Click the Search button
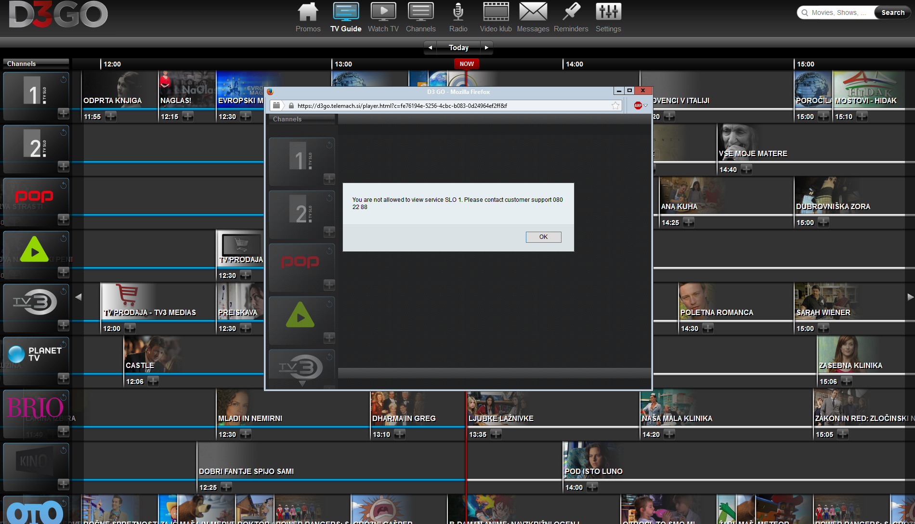This screenshot has width=915, height=524. click(x=893, y=13)
